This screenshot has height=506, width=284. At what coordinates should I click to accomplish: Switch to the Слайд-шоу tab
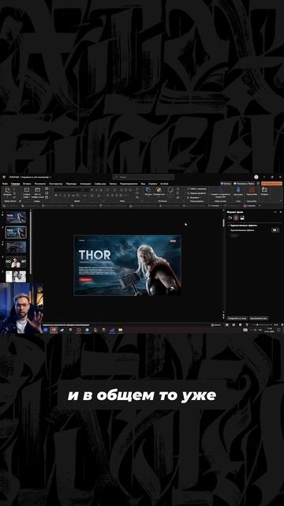coord(100,183)
